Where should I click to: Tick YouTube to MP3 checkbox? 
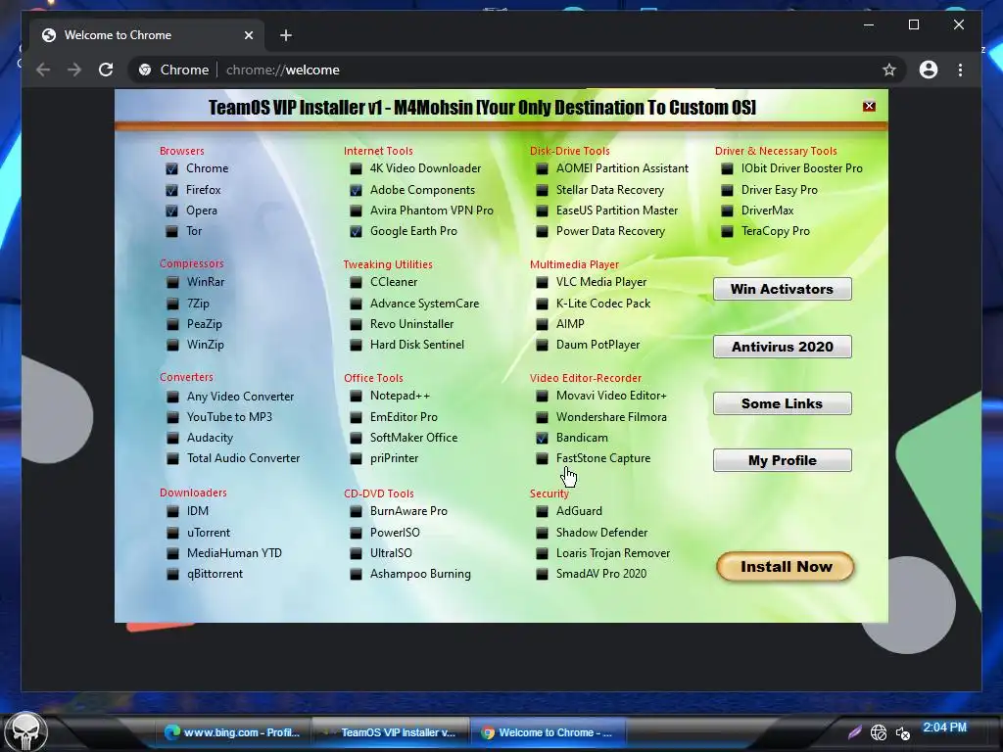[172, 417]
